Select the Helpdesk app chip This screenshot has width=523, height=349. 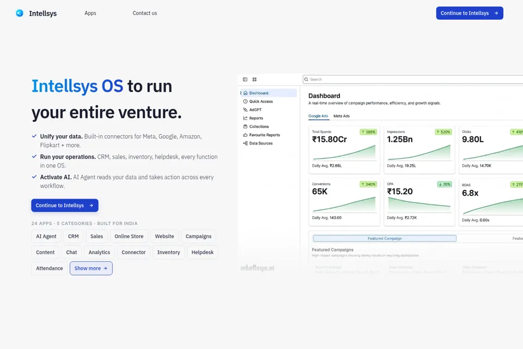(x=203, y=252)
